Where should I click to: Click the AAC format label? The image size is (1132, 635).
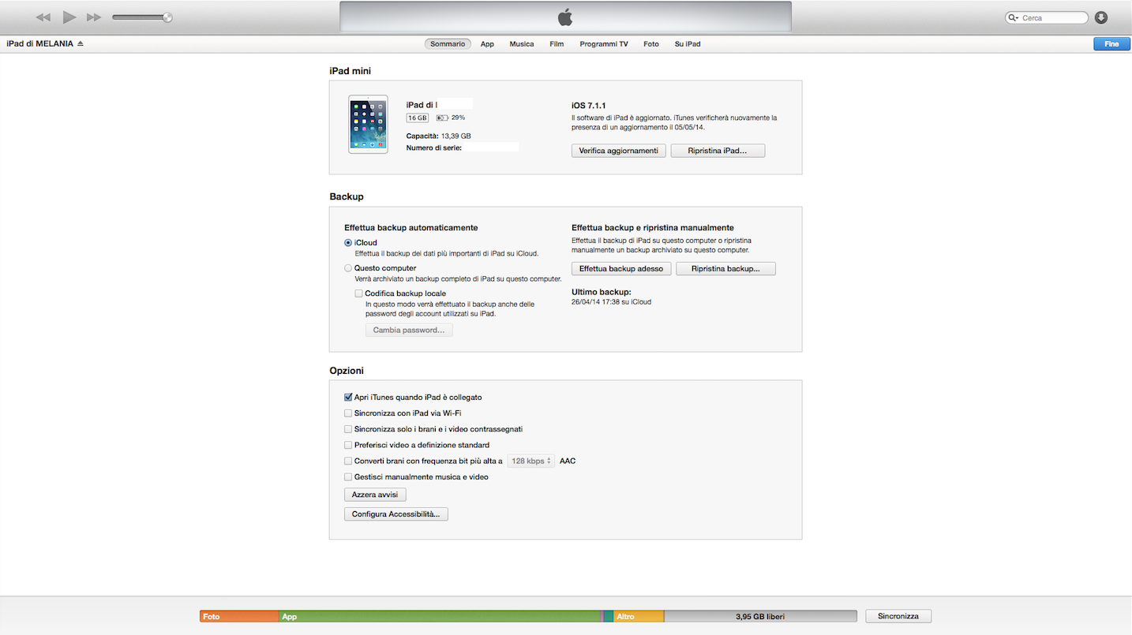568,461
